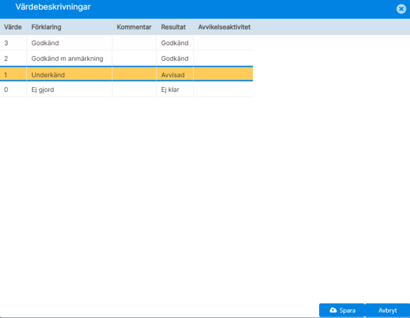Click the Avvikelseaktivitet column header
410x318 pixels.
223,27
